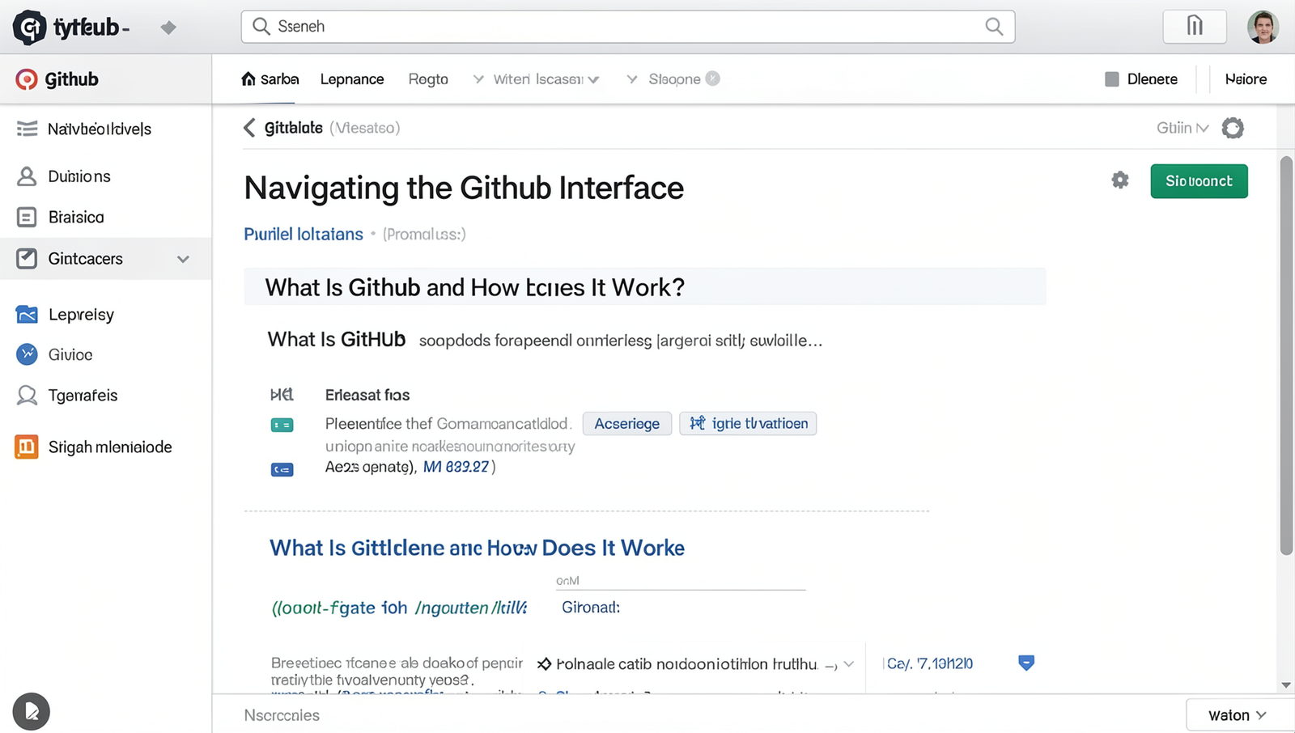The height and width of the screenshot is (733, 1295).
Task: Click the Acseriege tag button
Action: click(x=627, y=424)
